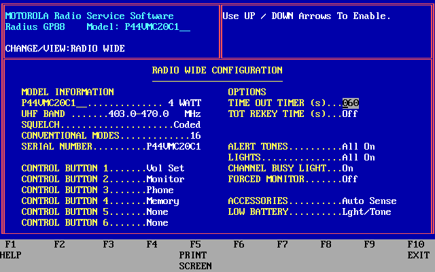Click the F2 function key label
Image resolution: width=435 pixels, height=272 pixels.
59,244
